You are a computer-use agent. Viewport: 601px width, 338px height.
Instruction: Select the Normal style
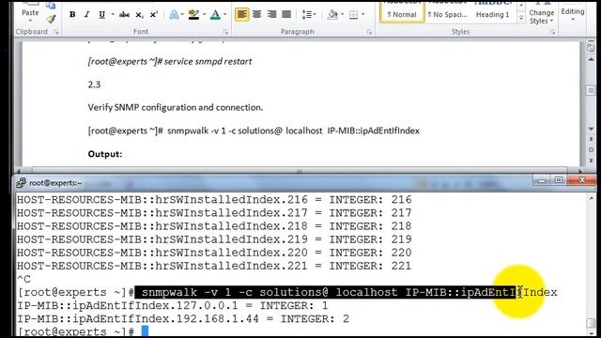[x=402, y=12]
